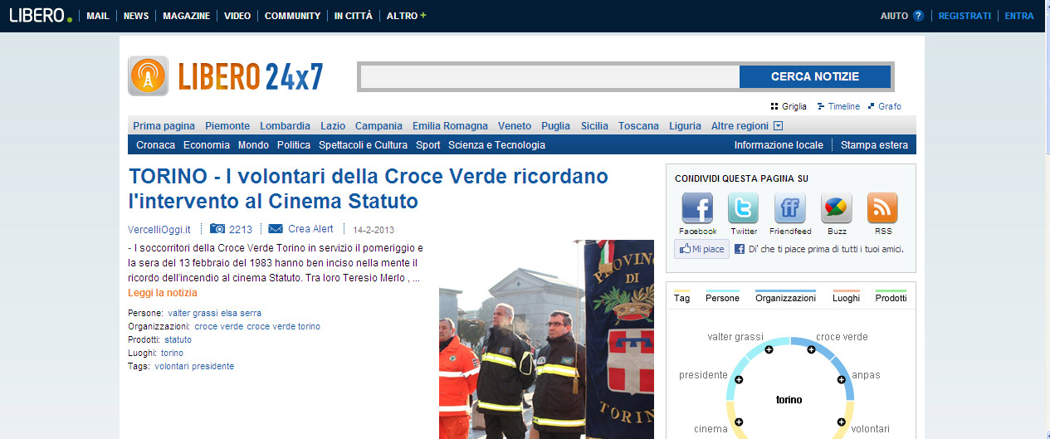This screenshot has height=439, width=1050.
Task: Open Video in the top navigation
Action: click(237, 16)
